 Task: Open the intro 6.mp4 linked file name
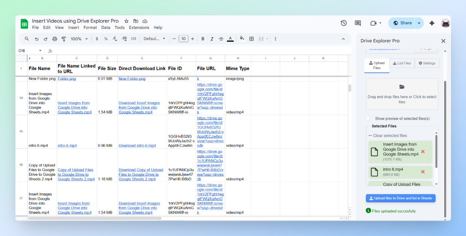pyautogui.click(x=67, y=146)
